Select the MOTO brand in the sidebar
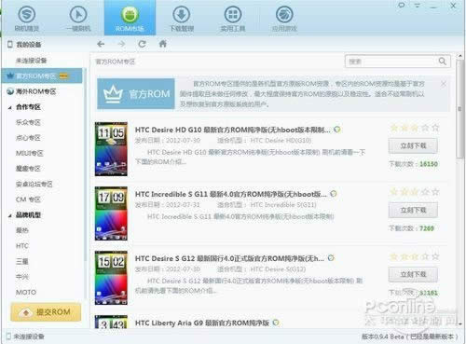466x344 pixels. 26,292
